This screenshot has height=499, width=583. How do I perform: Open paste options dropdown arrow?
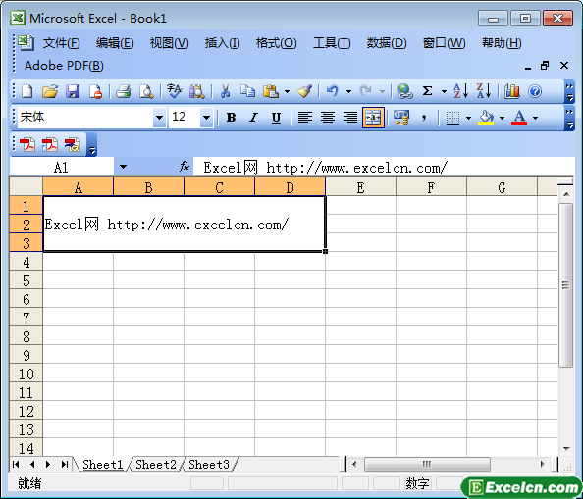(287, 91)
